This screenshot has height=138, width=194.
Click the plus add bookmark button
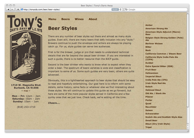click(18, 9)
